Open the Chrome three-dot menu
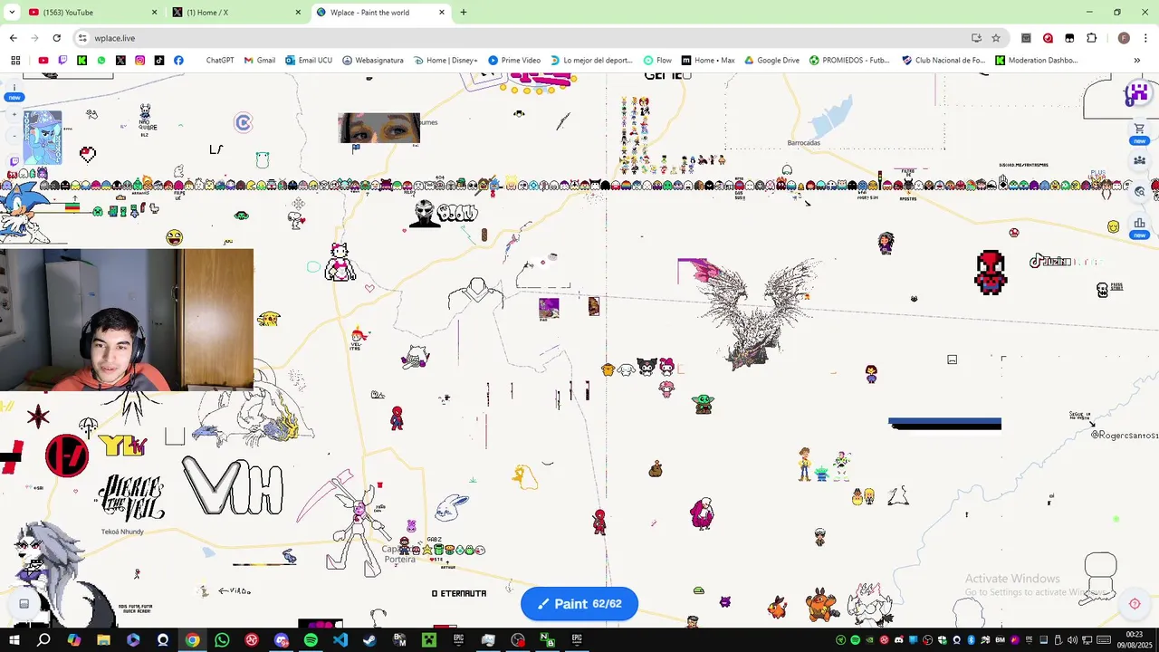The height and width of the screenshot is (652, 1159). click(x=1146, y=38)
